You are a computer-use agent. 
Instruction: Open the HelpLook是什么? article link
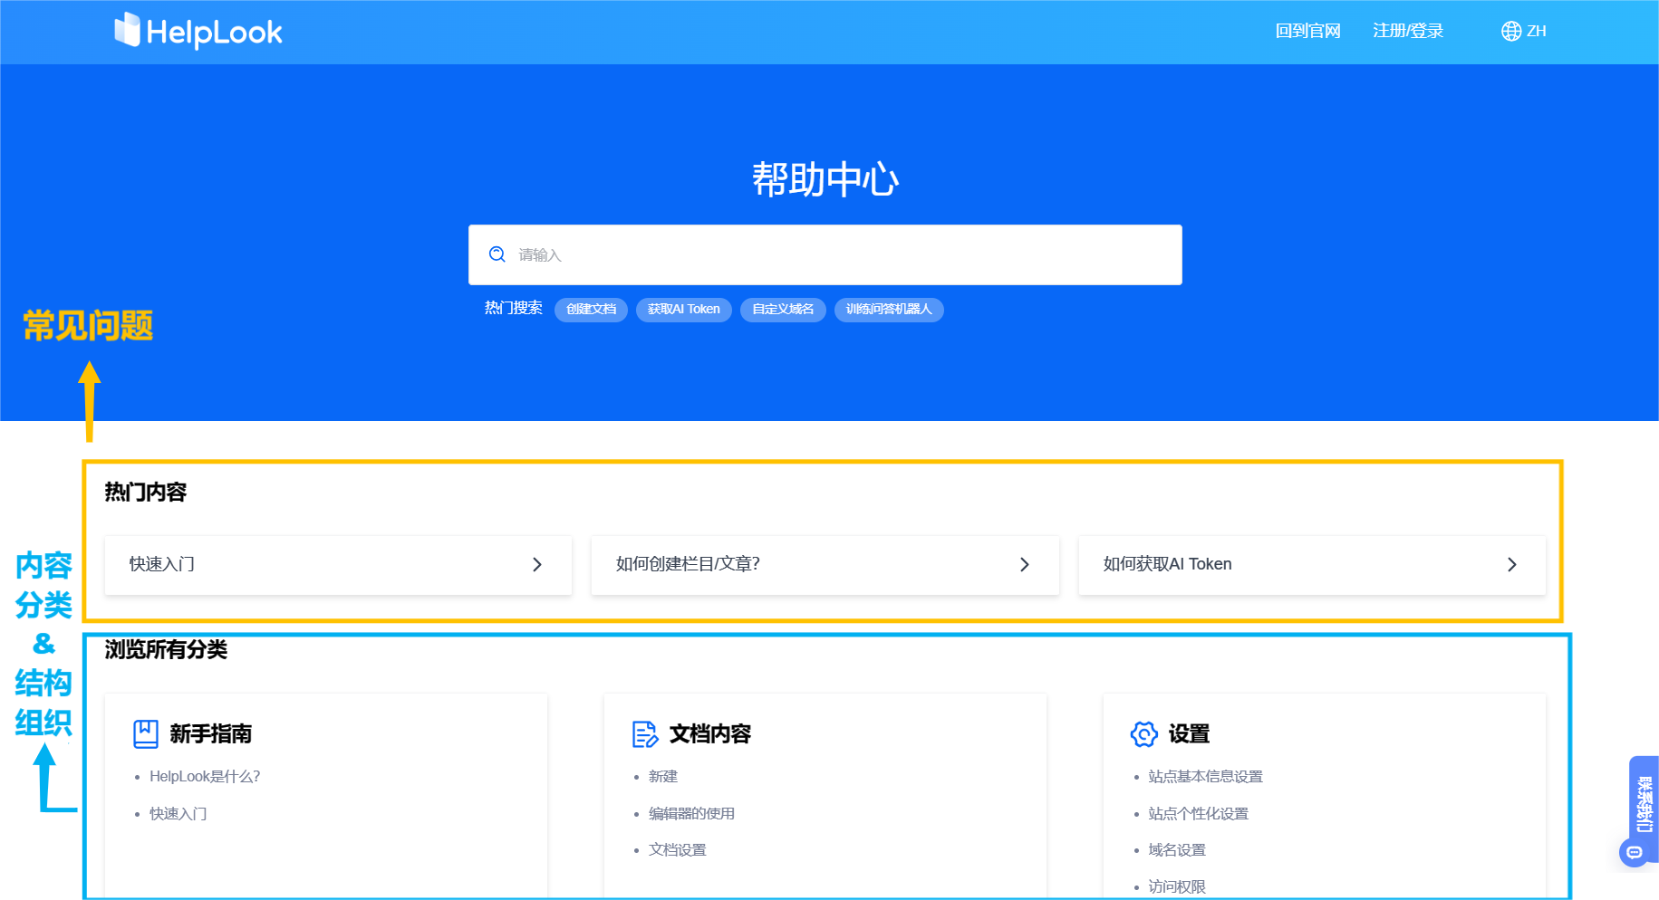coord(205,777)
